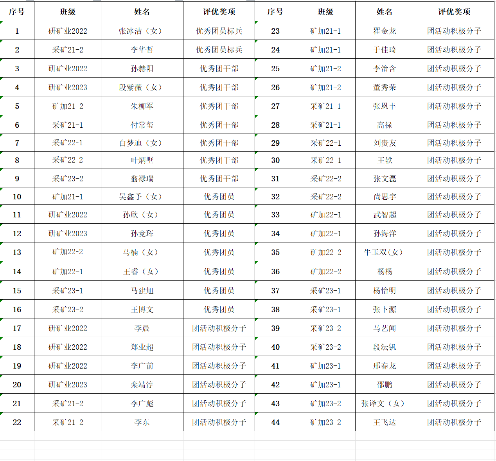The width and height of the screenshot is (496, 461).
Task: Click the name cell 邢春龙
Action: pyautogui.click(x=384, y=366)
